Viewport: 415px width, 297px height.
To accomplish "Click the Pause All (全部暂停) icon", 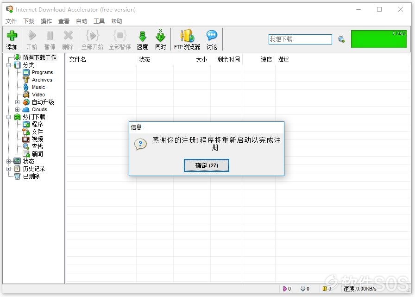I will 119,36.
